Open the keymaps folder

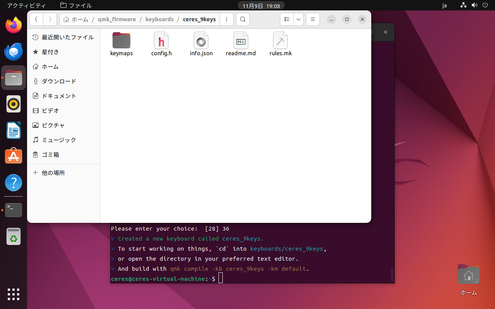click(121, 44)
